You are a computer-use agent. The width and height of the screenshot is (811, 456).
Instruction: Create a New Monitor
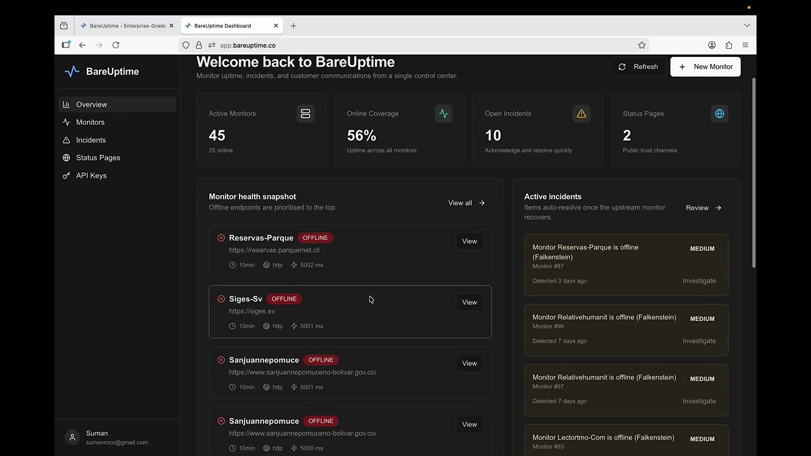[x=705, y=66]
